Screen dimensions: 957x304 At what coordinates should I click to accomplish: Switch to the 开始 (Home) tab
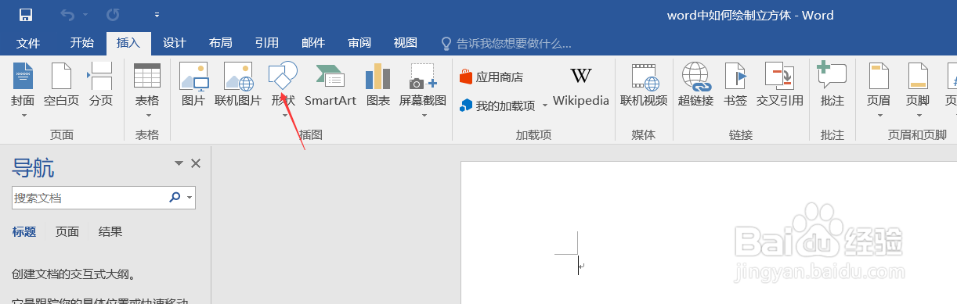click(81, 42)
